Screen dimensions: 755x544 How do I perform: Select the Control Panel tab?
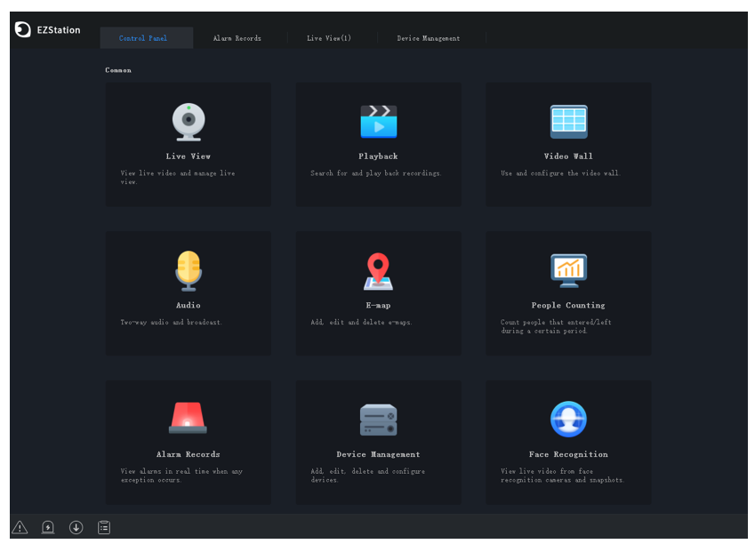[x=143, y=38]
